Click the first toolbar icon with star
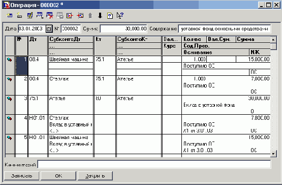The width and height of the screenshot is (282, 185). click(9, 15)
